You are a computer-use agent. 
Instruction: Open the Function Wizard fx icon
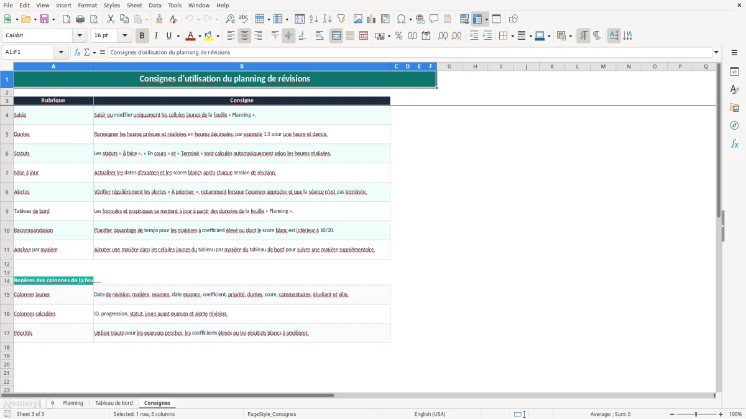click(77, 52)
